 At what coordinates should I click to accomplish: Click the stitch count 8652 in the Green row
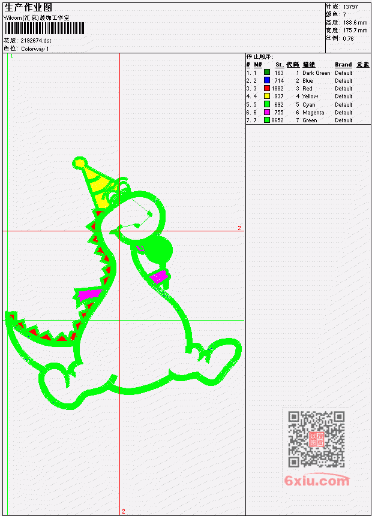(277, 120)
